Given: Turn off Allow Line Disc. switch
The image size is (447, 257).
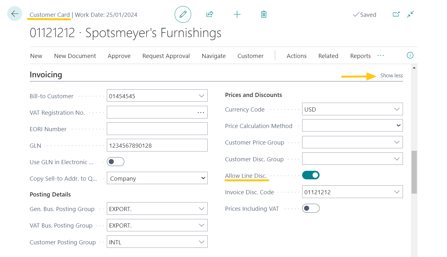Looking at the screenshot, I should coord(311,175).
